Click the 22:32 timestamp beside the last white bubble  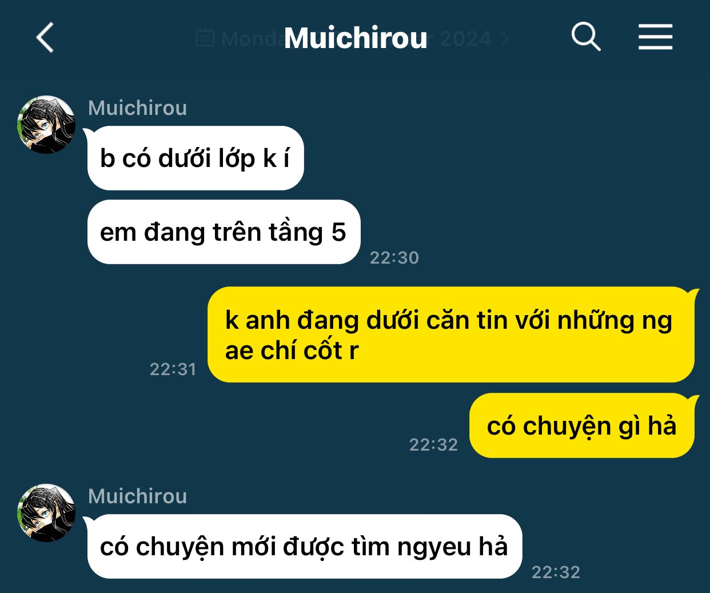[x=556, y=572]
